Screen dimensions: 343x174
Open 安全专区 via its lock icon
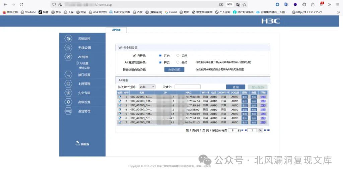(68, 93)
